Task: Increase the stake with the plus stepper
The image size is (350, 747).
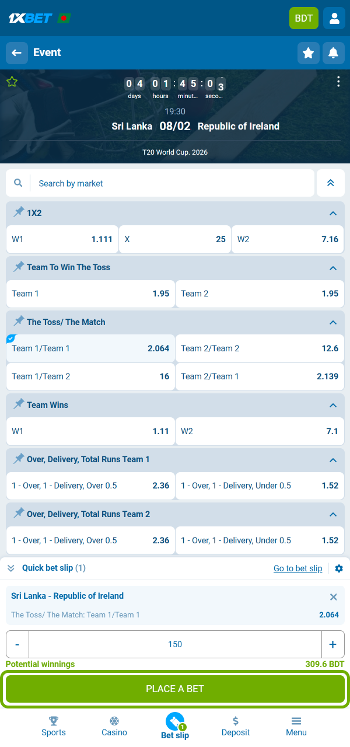Action: 333,644
